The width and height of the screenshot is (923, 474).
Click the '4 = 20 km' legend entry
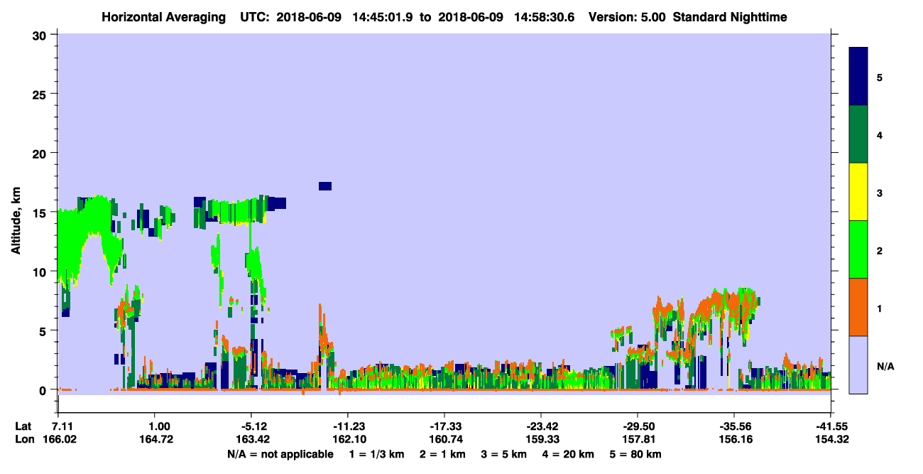point(568,454)
